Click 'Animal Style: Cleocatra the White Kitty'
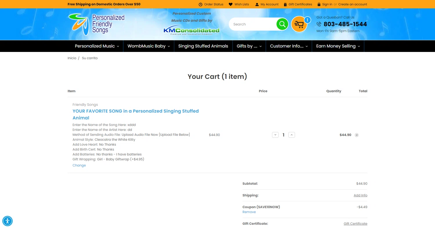 [104, 140]
